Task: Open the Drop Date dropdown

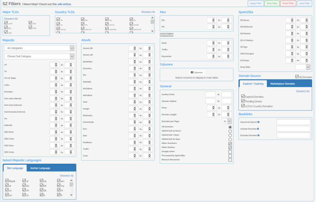Action: click(x=302, y=67)
